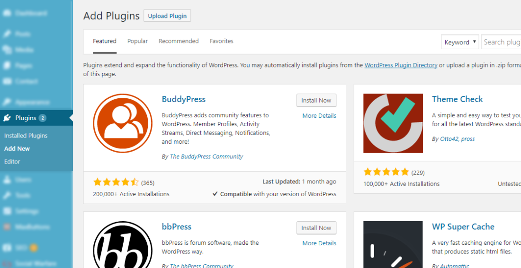View More Details for BuddyPress
The height and width of the screenshot is (268, 521).
pyautogui.click(x=319, y=116)
